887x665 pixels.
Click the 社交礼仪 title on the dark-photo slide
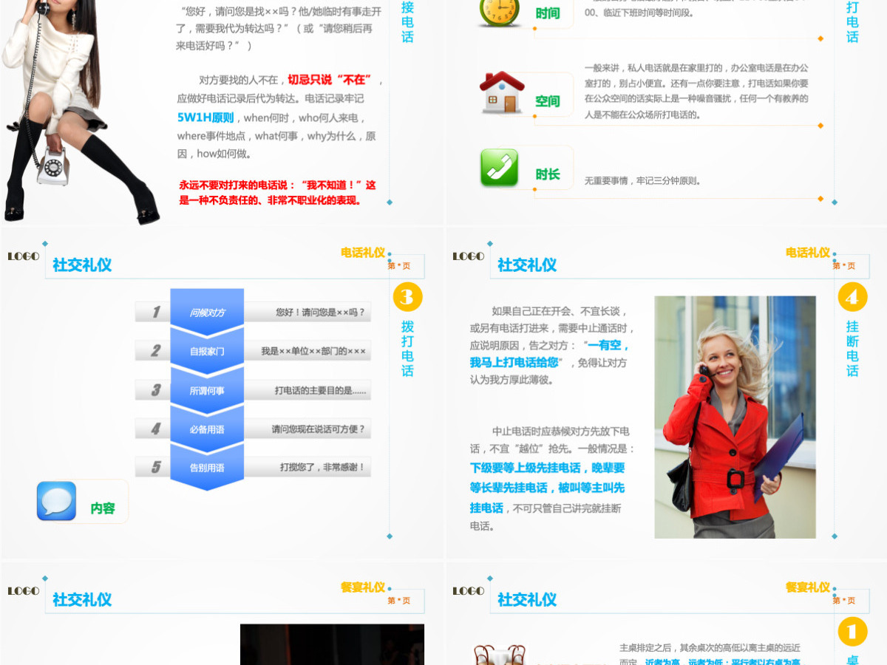pyautogui.click(x=82, y=599)
